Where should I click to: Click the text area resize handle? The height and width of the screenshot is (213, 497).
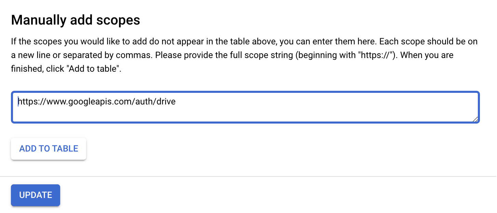click(475, 119)
